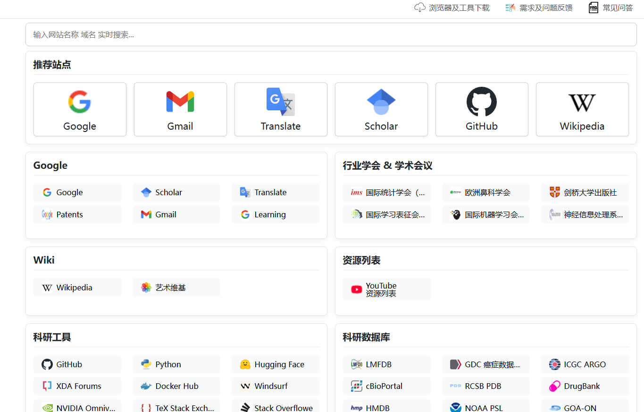The height and width of the screenshot is (412, 644).
Task: Click the GDC 癌症数据 red icon
Action: pos(455,364)
